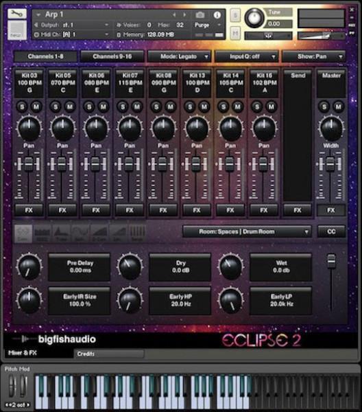362x412 pixels.
Task: Mute the Kit 03 channel
Action: click(36, 106)
